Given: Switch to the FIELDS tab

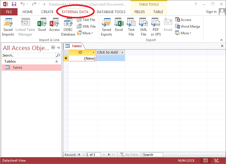Looking at the screenshot, I should click(x=139, y=12).
